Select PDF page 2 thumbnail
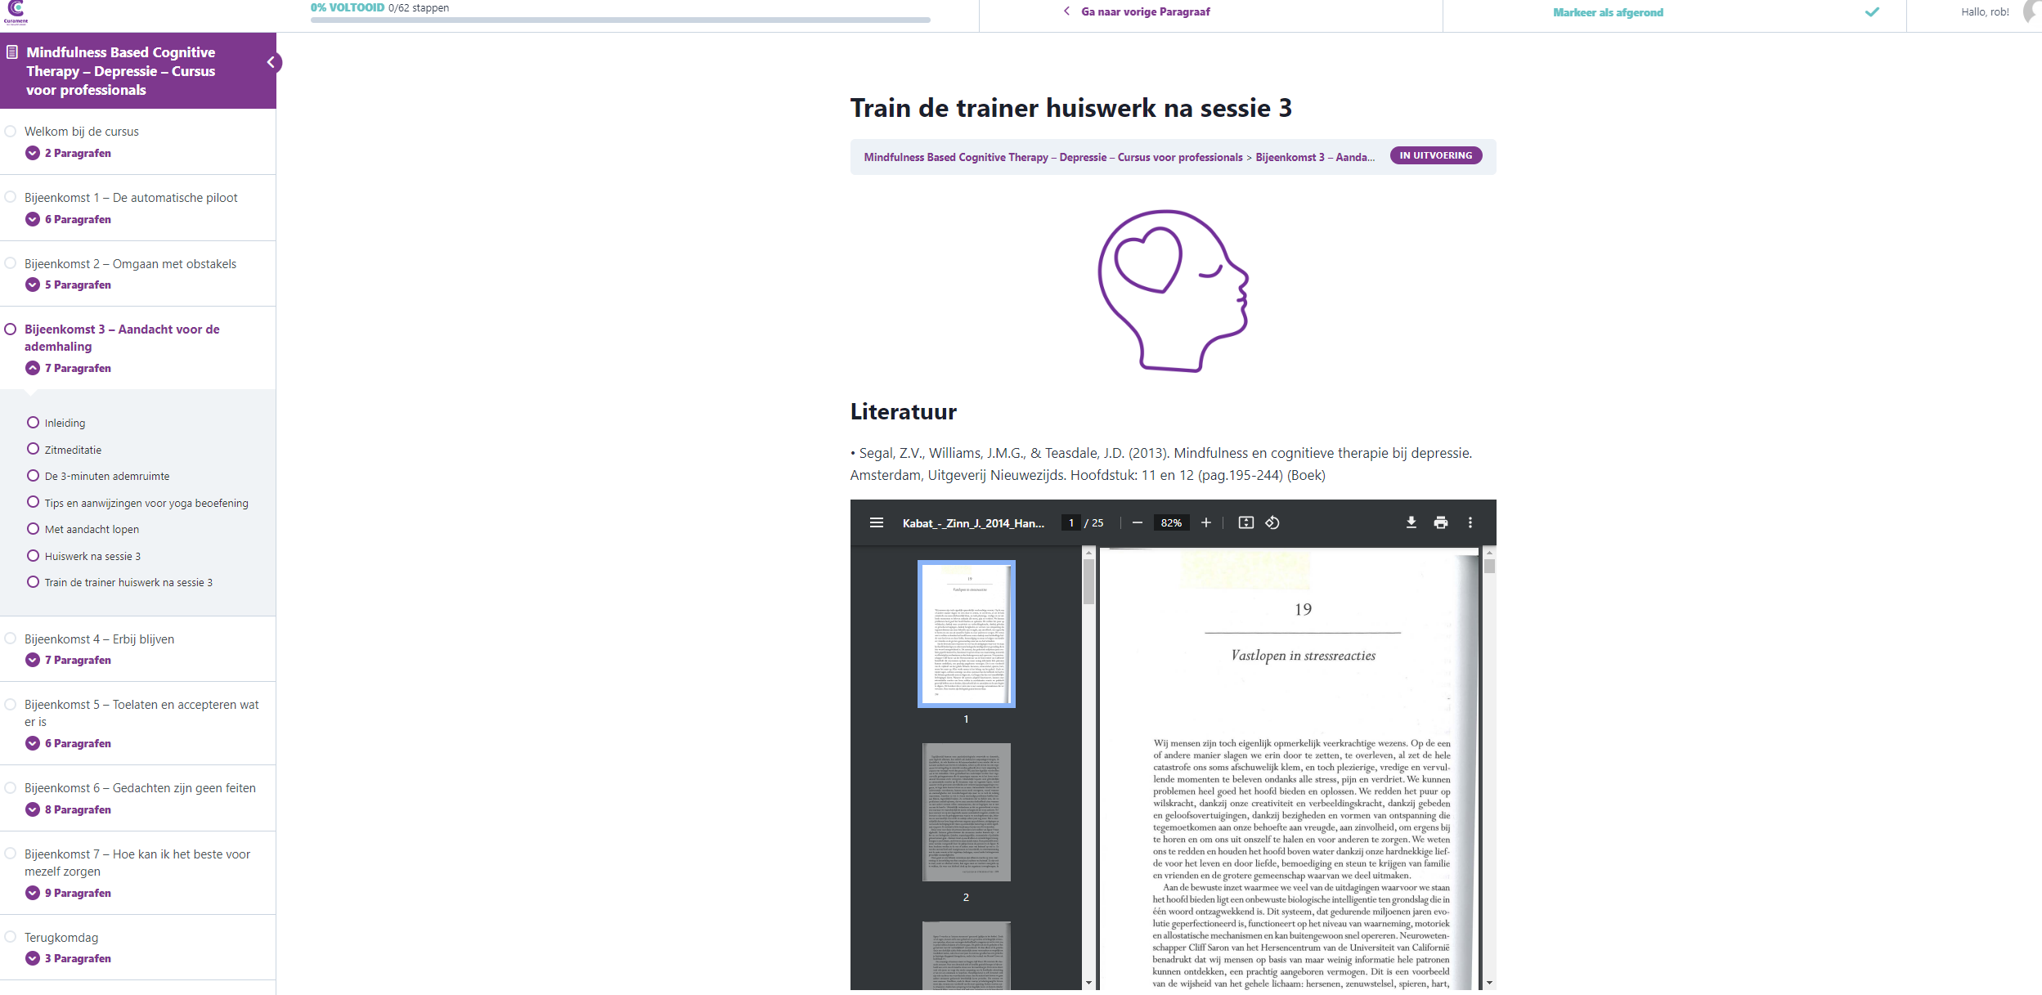2042x995 pixels. pyautogui.click(x=966, y=812)
